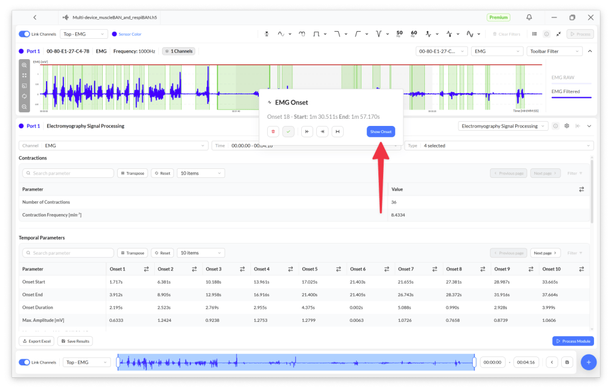
Task: Toggle the Sensor Color option
Action: click(127, 34)
